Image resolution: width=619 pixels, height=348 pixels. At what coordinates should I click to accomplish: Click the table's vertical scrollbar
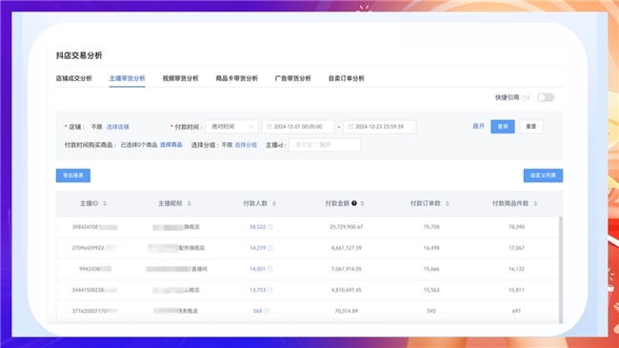click(x=561, y=270)
